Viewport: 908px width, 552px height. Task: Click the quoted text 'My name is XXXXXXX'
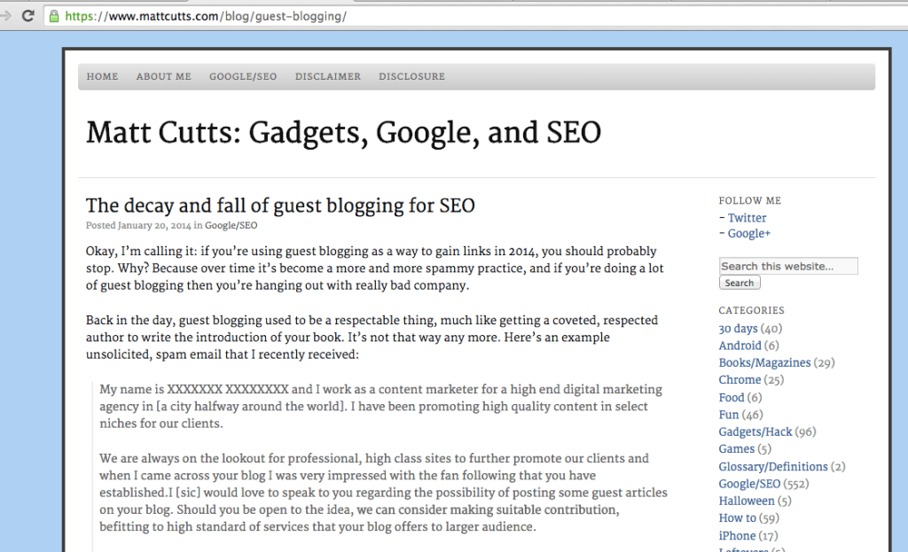(x=381, y=406)
